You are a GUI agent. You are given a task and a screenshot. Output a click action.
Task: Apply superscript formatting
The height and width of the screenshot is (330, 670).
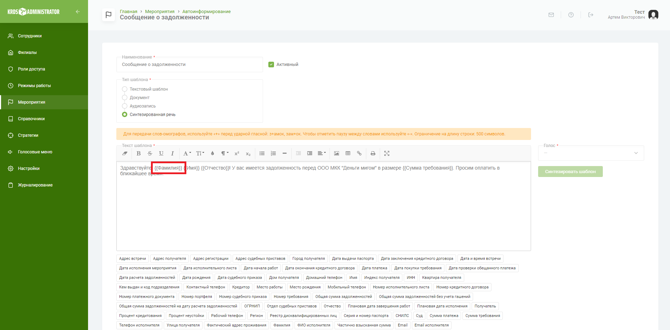(237, 153)
